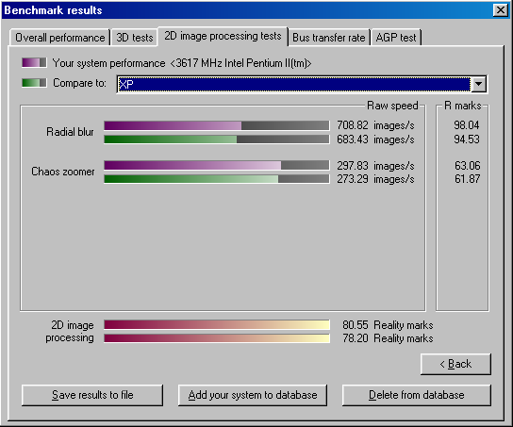Click the 78.20 Reality marks text

pyautogui.click(x=388, y=338)
